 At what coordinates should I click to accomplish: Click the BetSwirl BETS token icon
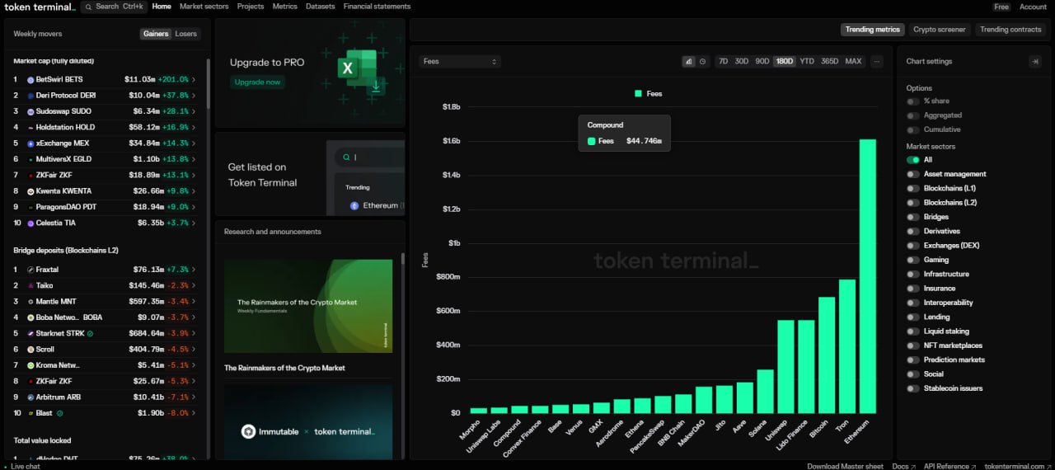[30, 80]
